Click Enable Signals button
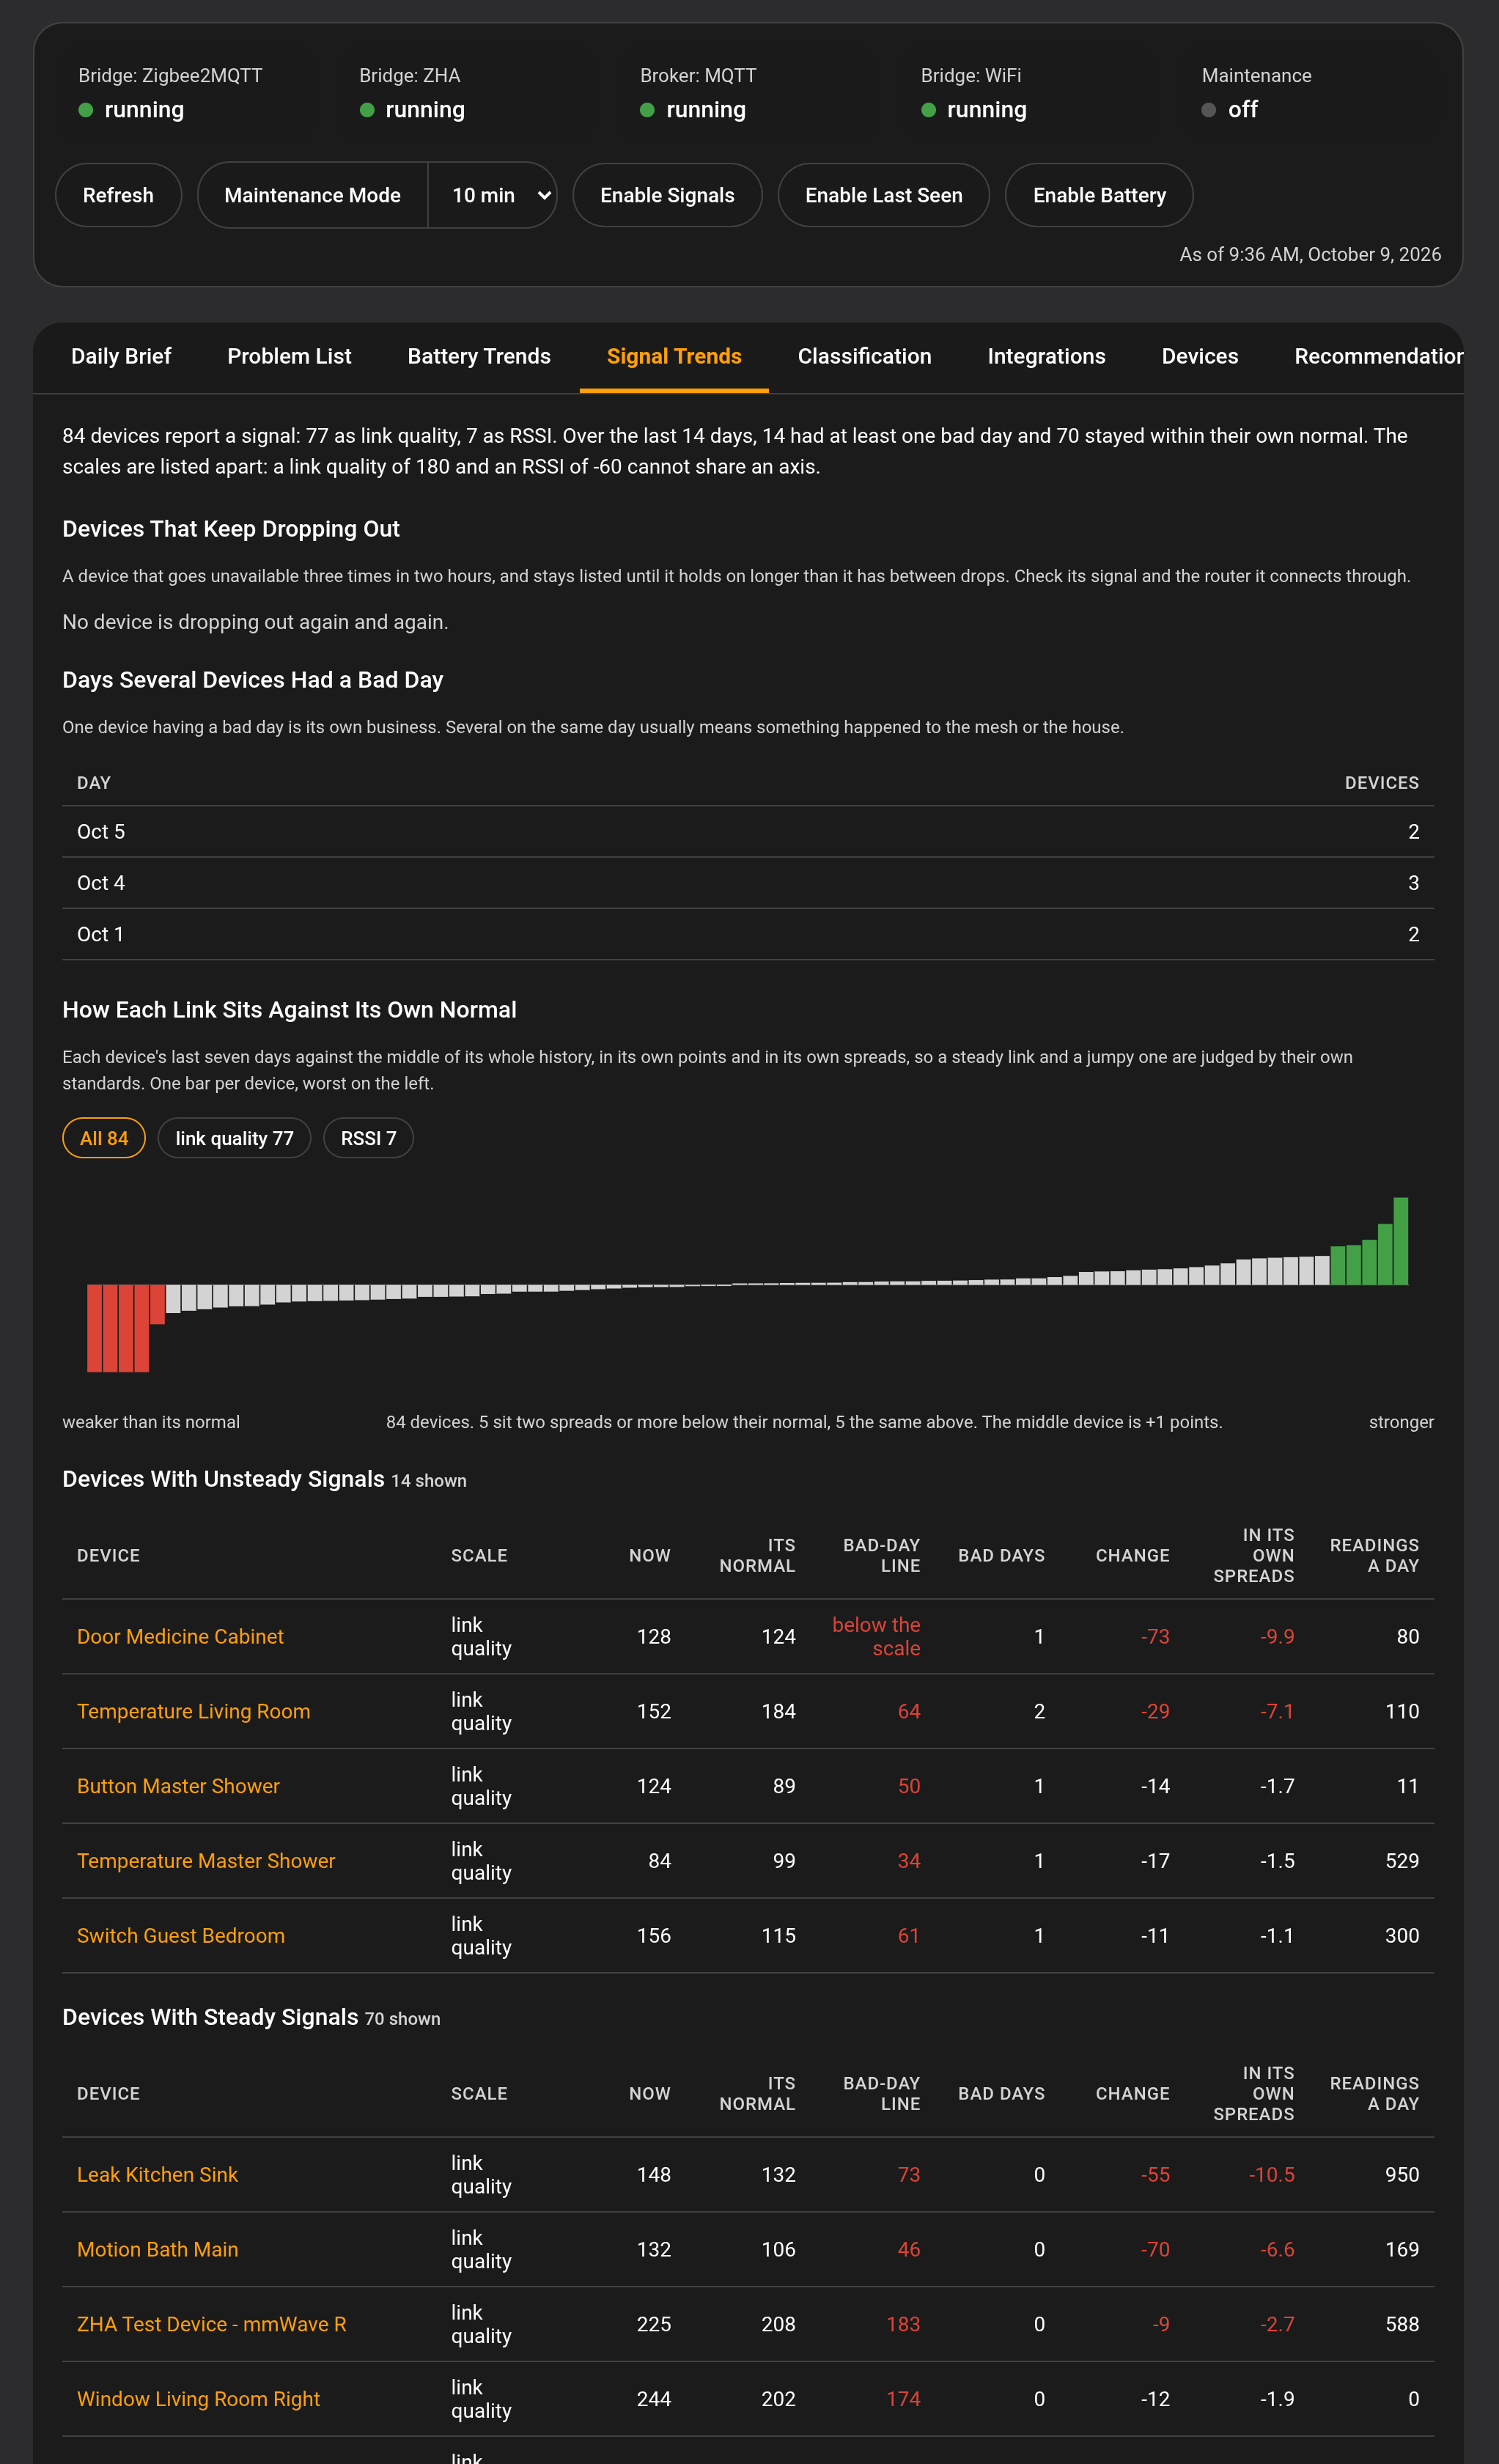Viewport: 1499px width, 2464px height. [667, 195]
